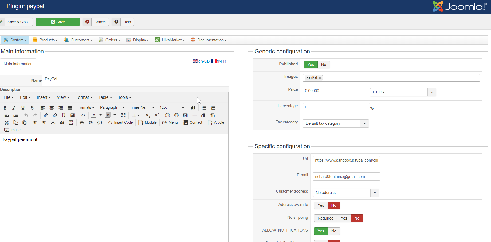Open the 12pt font size dropdown

pyautogui.click(x=172, y=108)
